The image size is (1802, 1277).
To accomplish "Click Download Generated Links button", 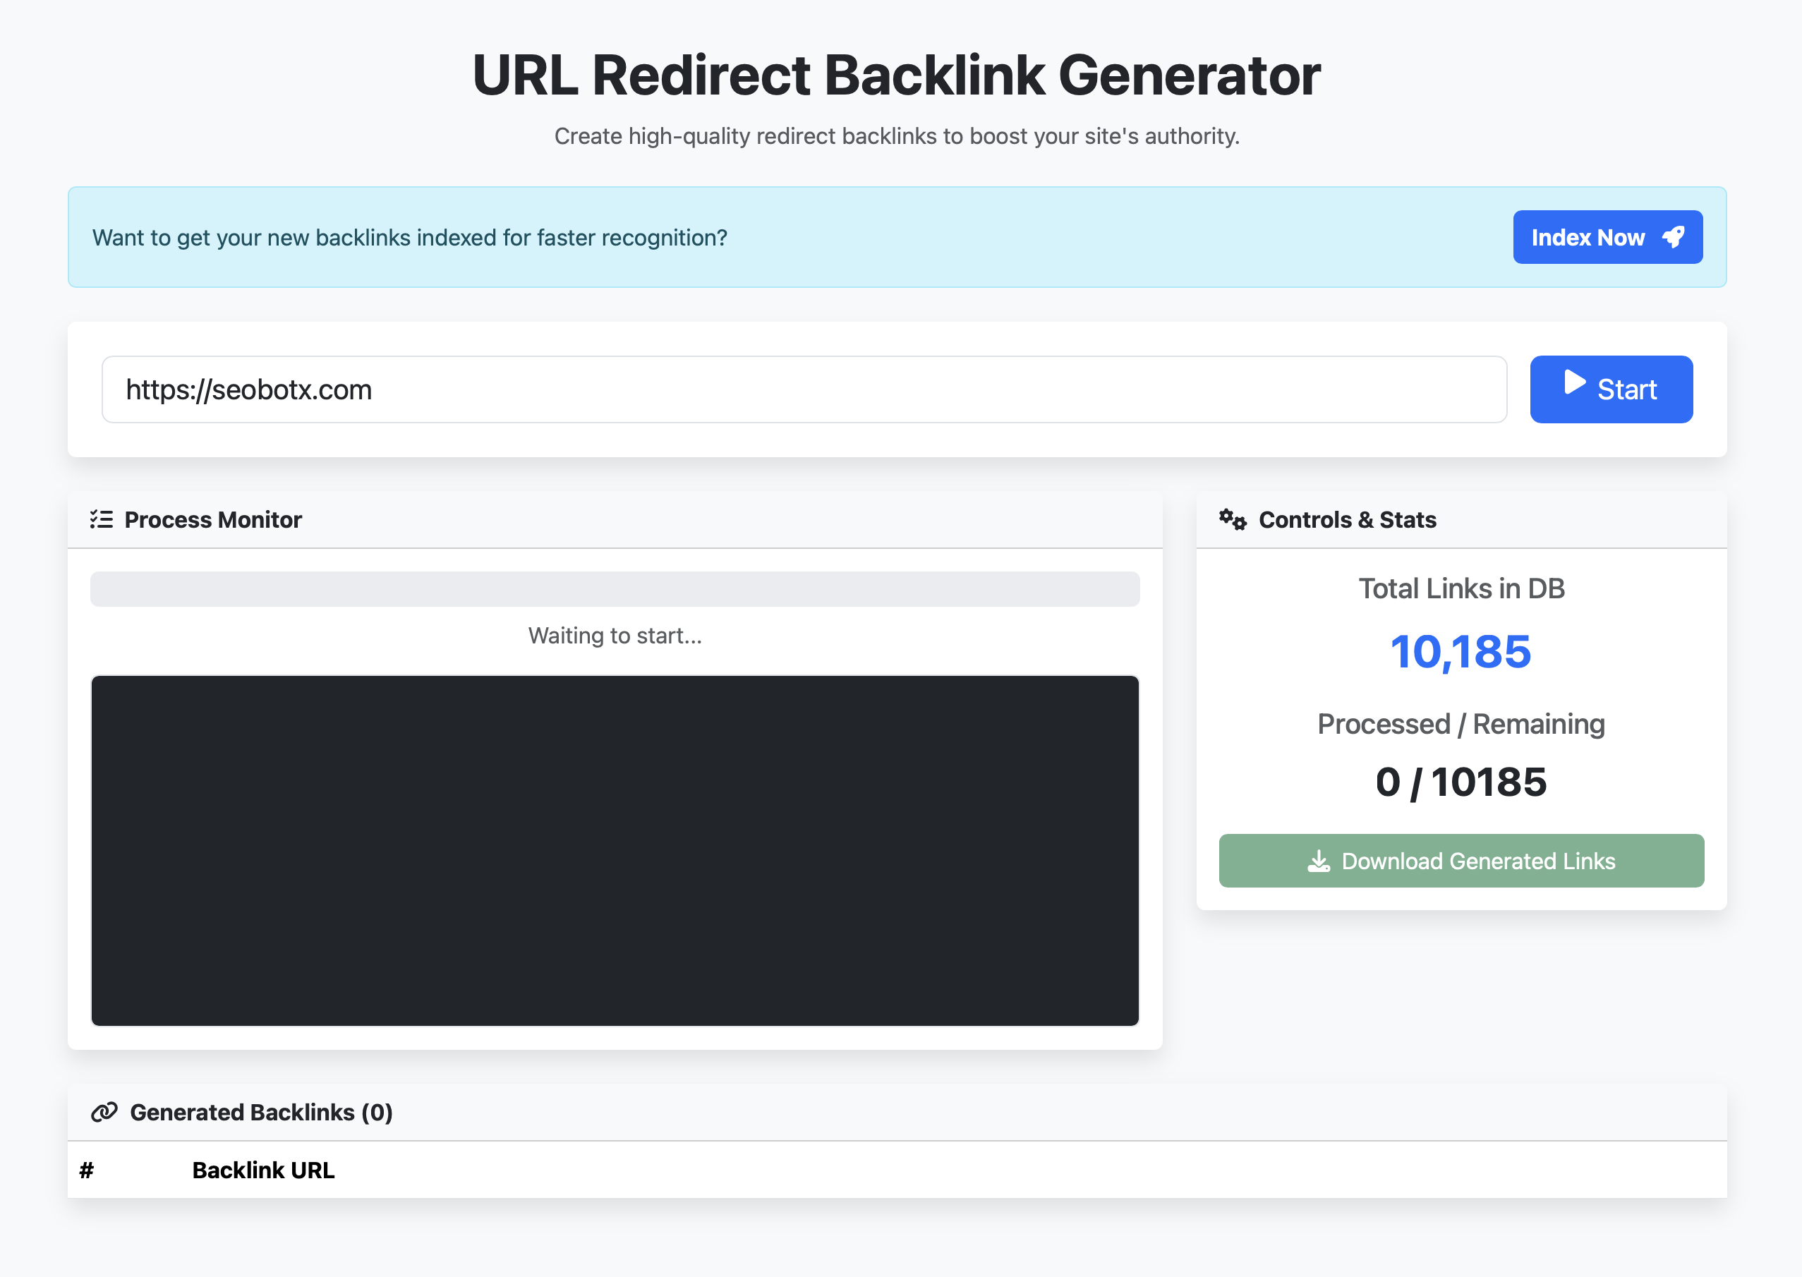I will 1461,861.
